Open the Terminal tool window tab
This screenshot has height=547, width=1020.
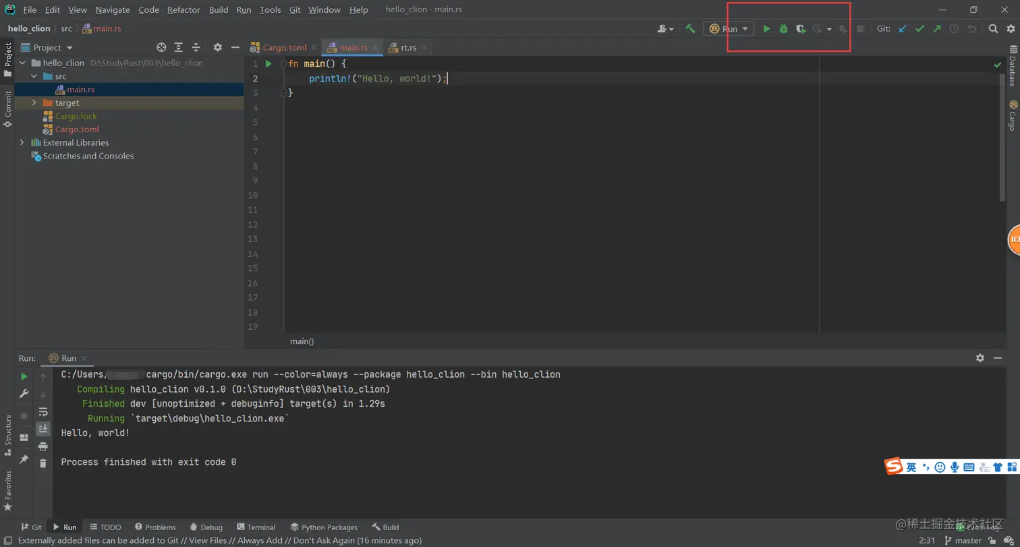tap(256, 527)
